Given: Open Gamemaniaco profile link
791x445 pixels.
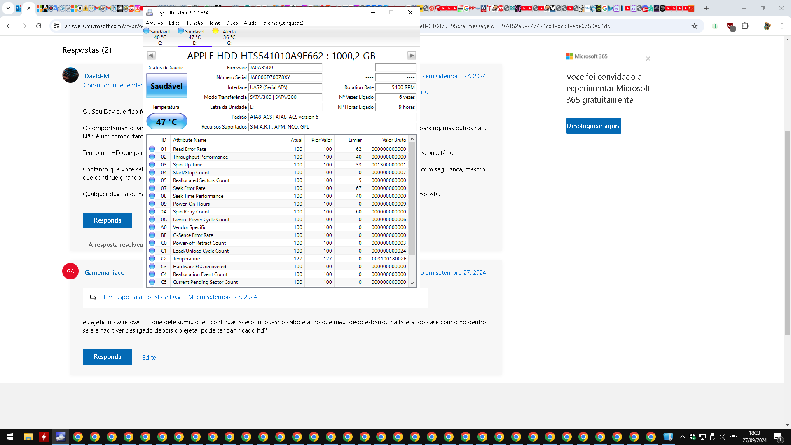Looking at the screenshot, I should pos(104,272).
